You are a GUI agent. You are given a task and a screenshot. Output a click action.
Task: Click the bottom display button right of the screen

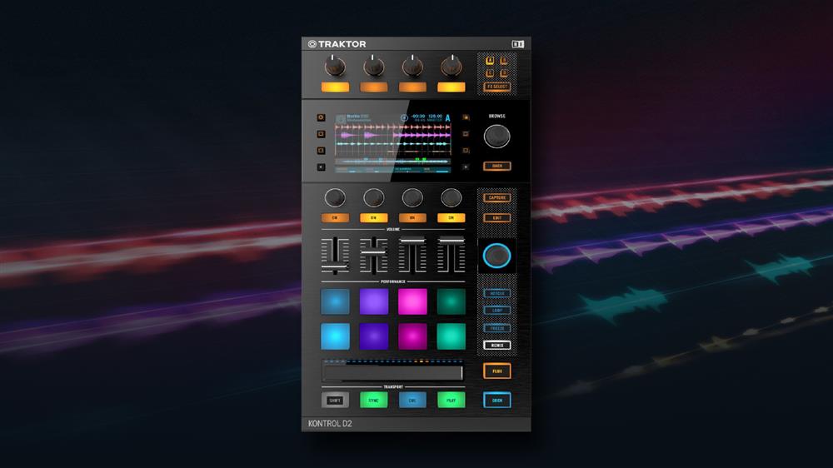pos(466,167)
